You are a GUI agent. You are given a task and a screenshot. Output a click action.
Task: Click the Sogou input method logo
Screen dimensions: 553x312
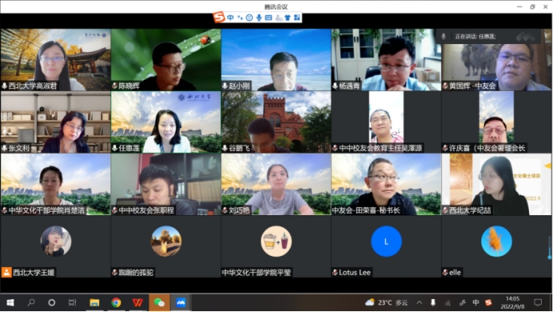click(x=219, y=17)
